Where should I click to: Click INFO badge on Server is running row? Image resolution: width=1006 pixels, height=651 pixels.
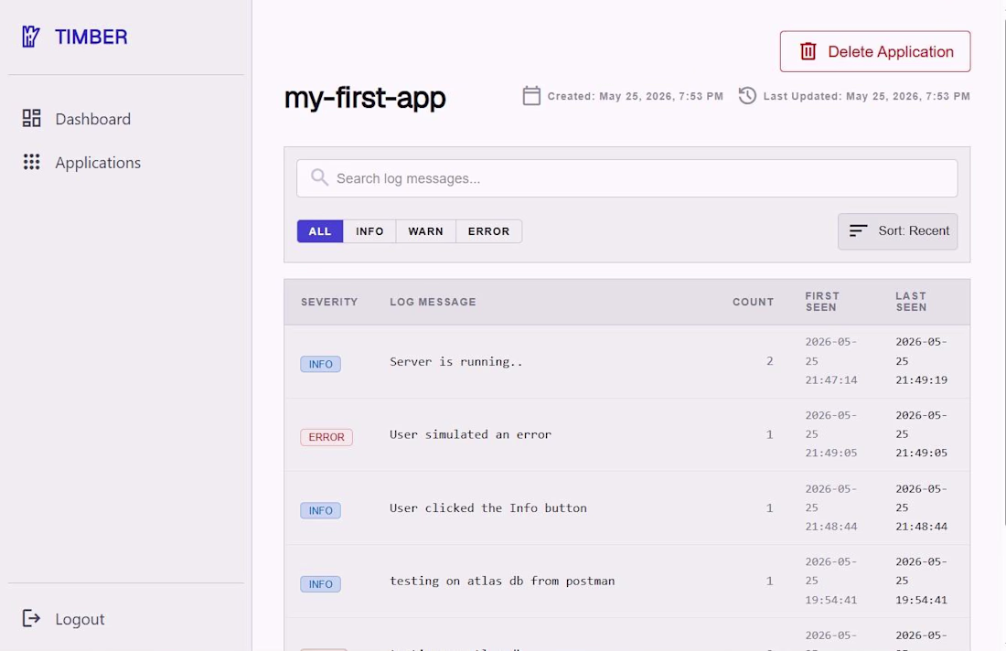pyautogui.click(x=321, y=364)
